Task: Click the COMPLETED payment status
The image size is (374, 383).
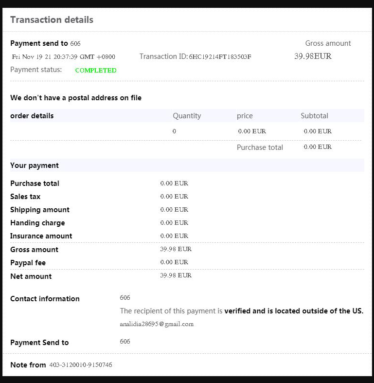Action: point(96,71)
